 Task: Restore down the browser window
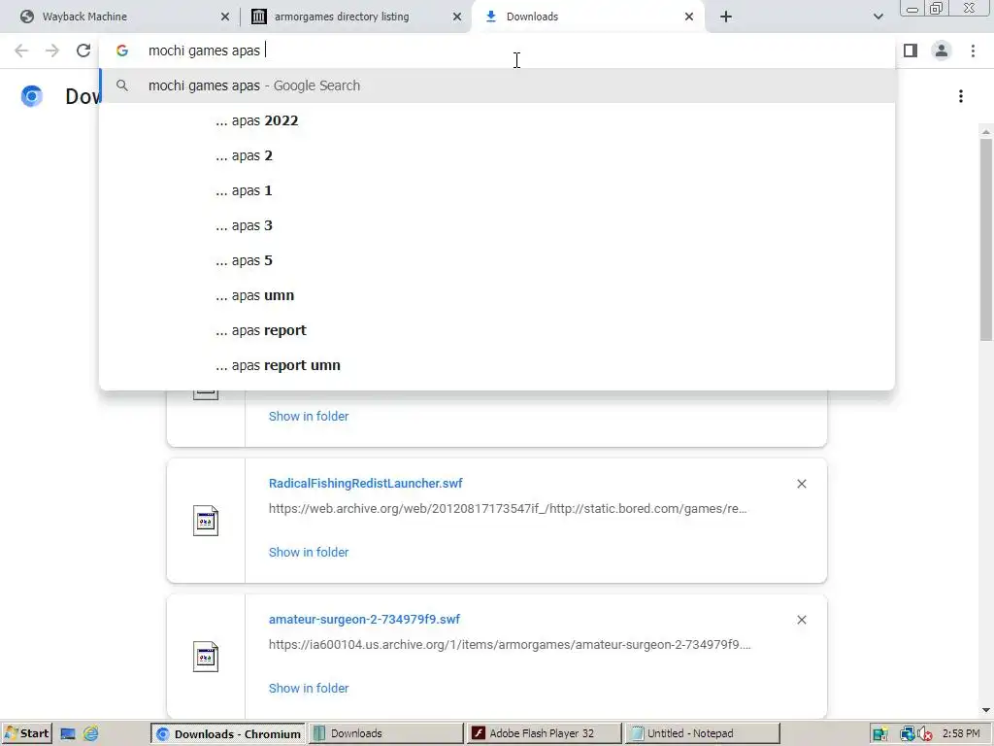click(937, 8)
